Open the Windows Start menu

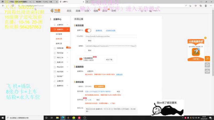pos(3,118)
